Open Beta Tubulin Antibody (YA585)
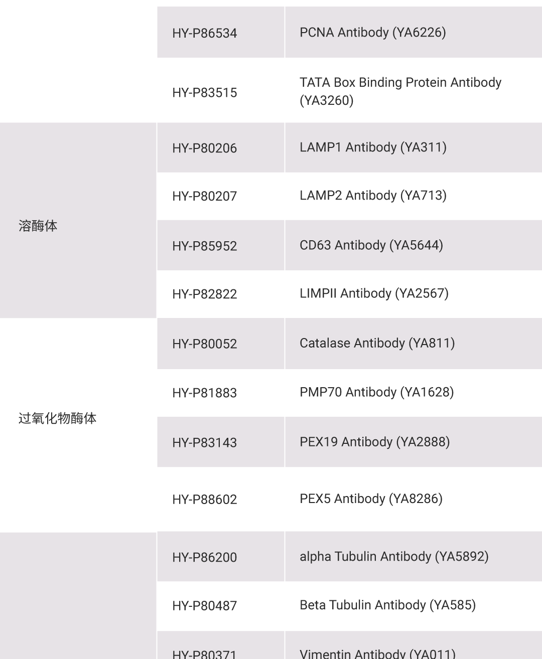542x659 pixels. point(387,605)
